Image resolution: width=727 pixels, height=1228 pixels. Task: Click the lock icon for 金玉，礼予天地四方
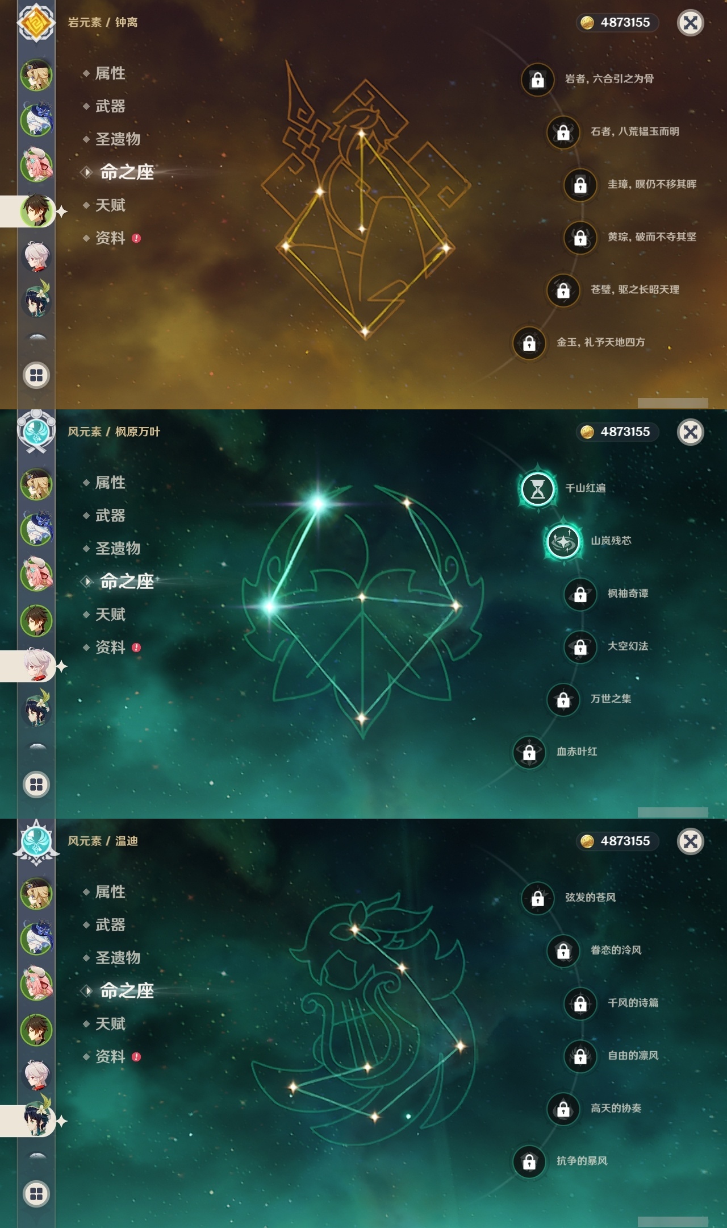click(529, 343)
